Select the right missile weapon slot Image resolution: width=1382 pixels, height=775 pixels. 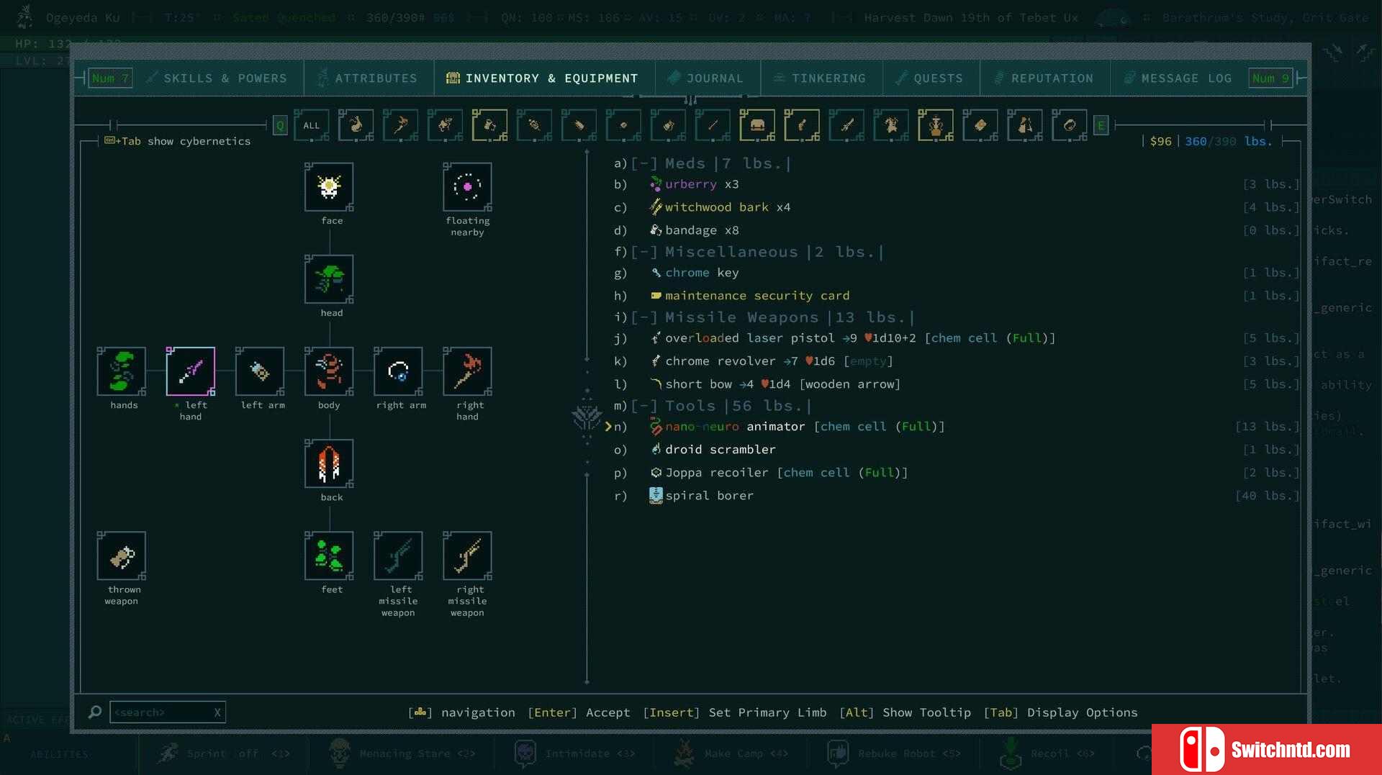pyautogui.click(x=467, y=555)
